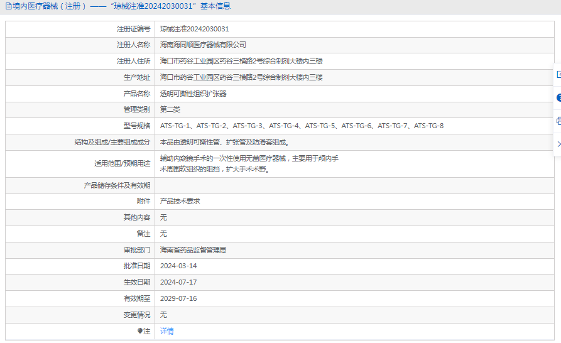The width and height of the screenshot is (561, 343).
Task: Click approval date 2024-03-14
Action: click(x=178, y=266)
